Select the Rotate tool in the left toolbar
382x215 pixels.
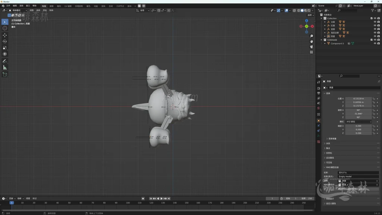coord(5,41)
